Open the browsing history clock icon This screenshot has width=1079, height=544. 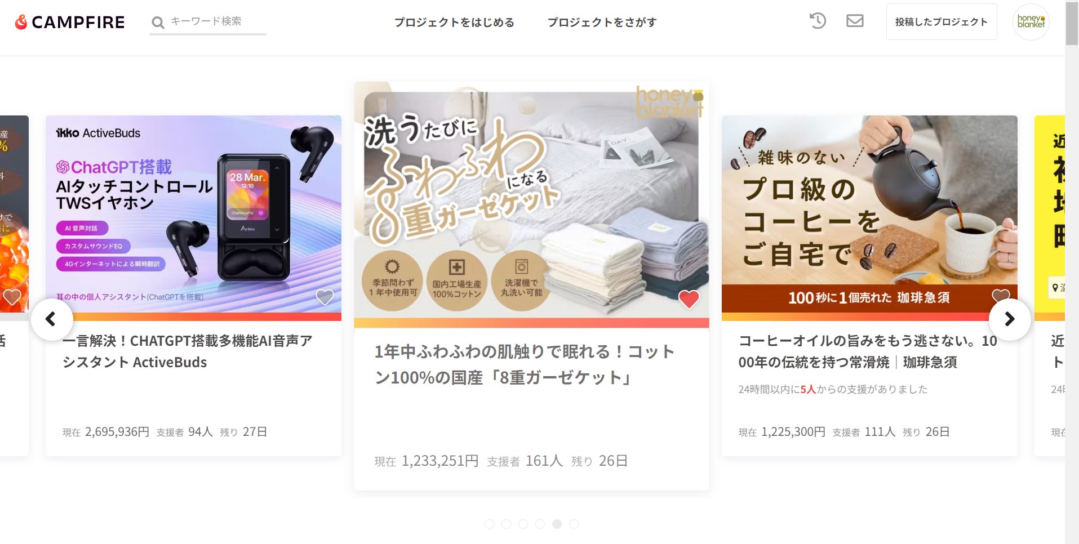pos(818,21)
